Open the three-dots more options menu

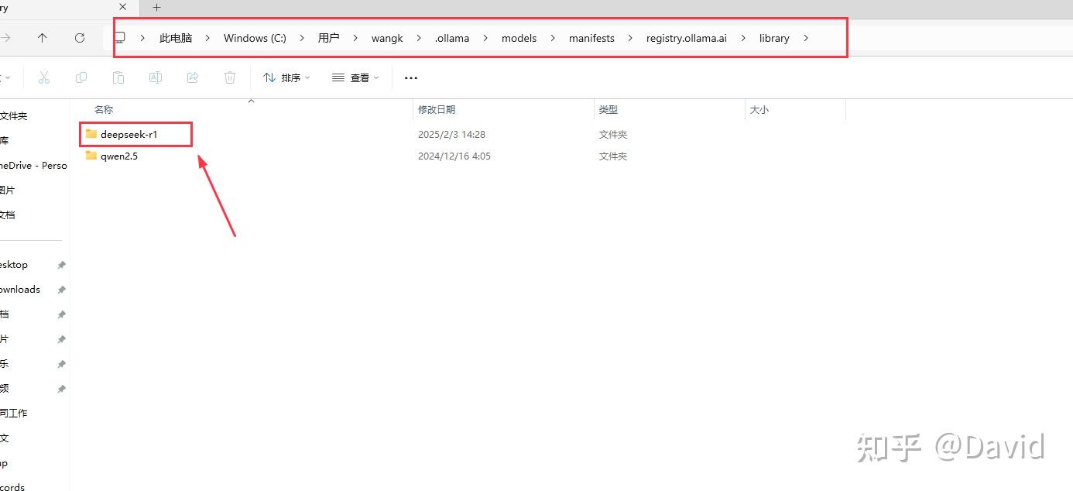(x=411, y=77)
